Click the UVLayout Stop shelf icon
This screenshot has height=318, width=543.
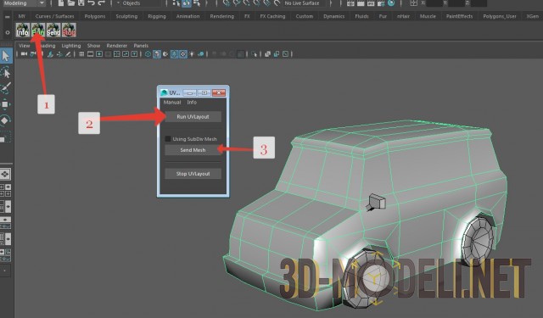coord(69,31)
